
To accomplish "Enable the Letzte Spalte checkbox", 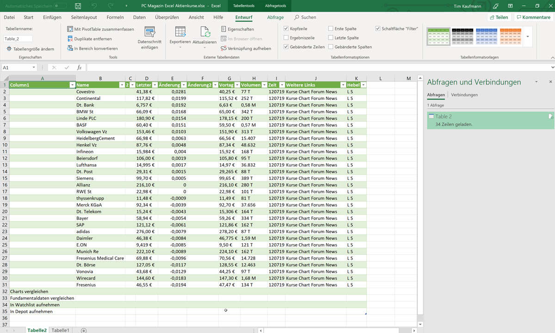I will click(x=331, y=38).
